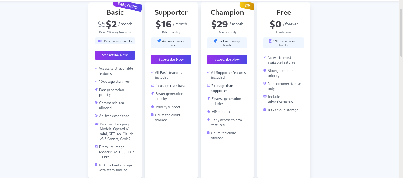Click infinity icon beside Basic usage limits
This screenshot has width=403, height=178.
100,41
